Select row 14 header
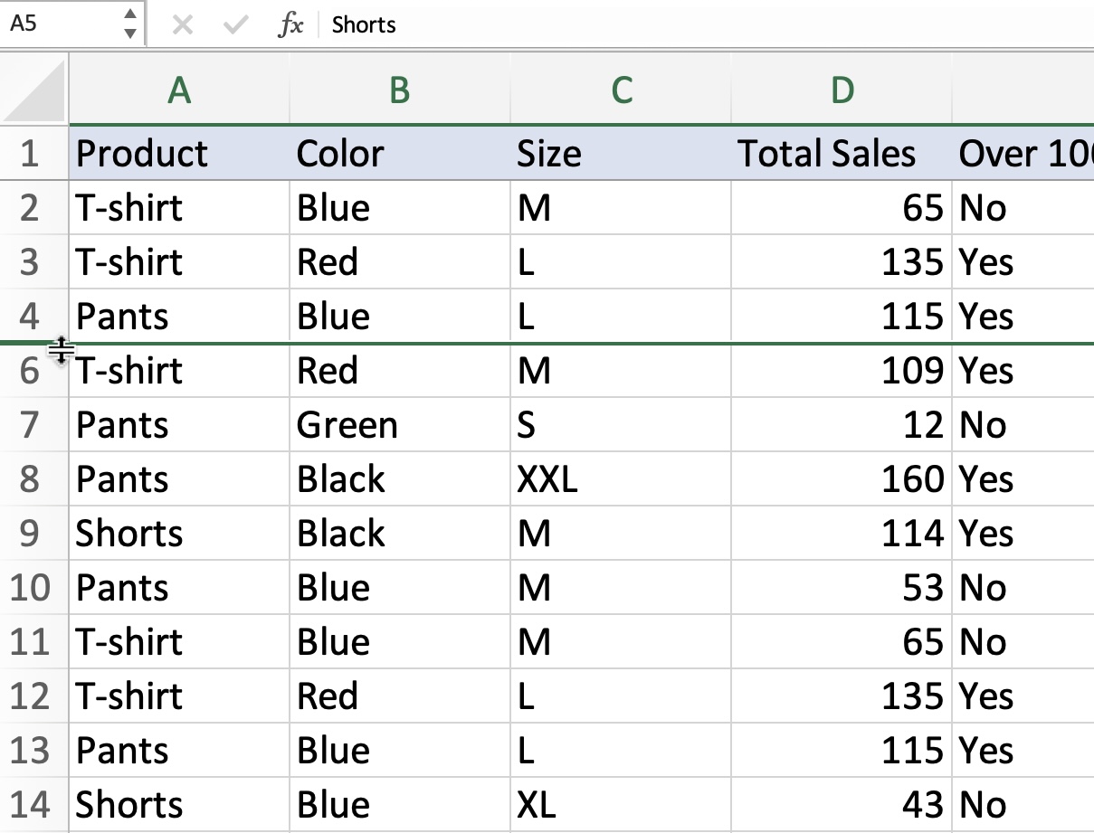This screenshot has height=833, width=1094. click(33, 804)
